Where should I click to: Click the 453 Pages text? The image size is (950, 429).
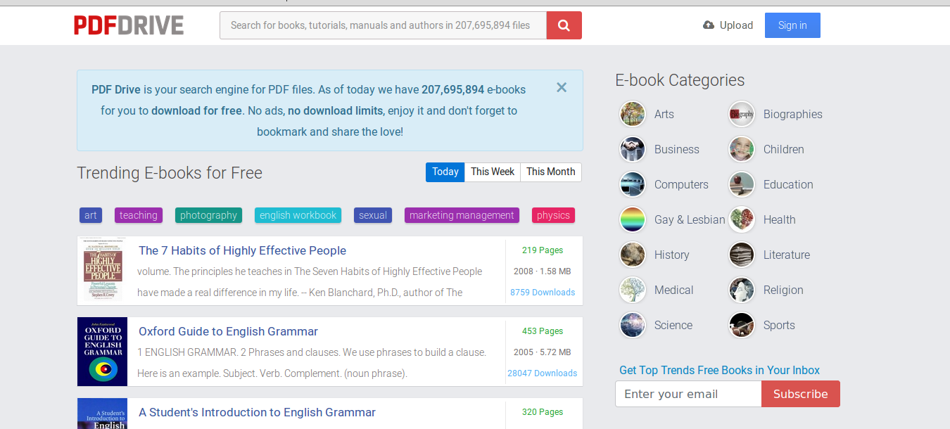pos(543,331)
